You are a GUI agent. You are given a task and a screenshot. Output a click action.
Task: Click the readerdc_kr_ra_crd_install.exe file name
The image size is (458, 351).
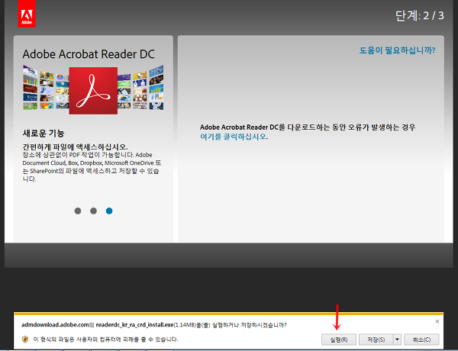click(134, 325)
